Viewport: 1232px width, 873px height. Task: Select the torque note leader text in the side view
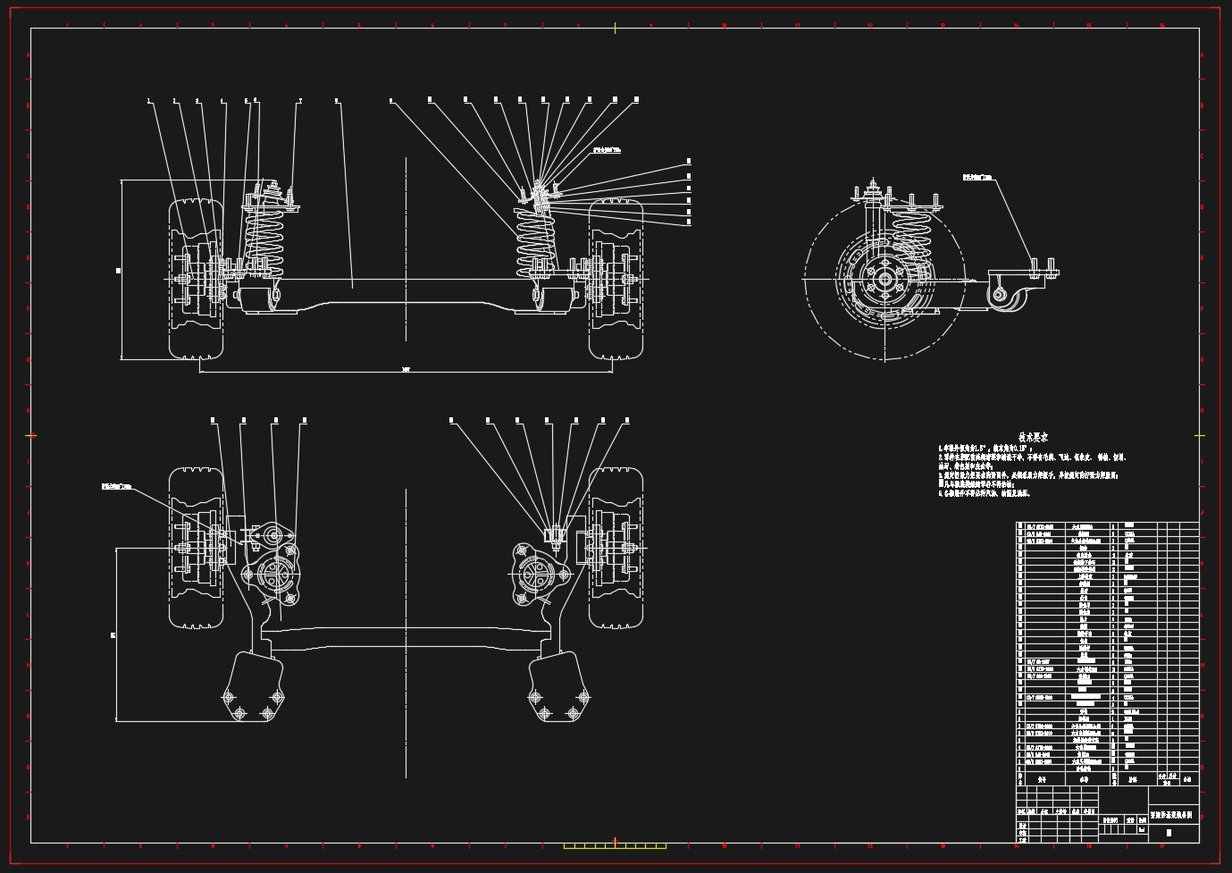976,177
